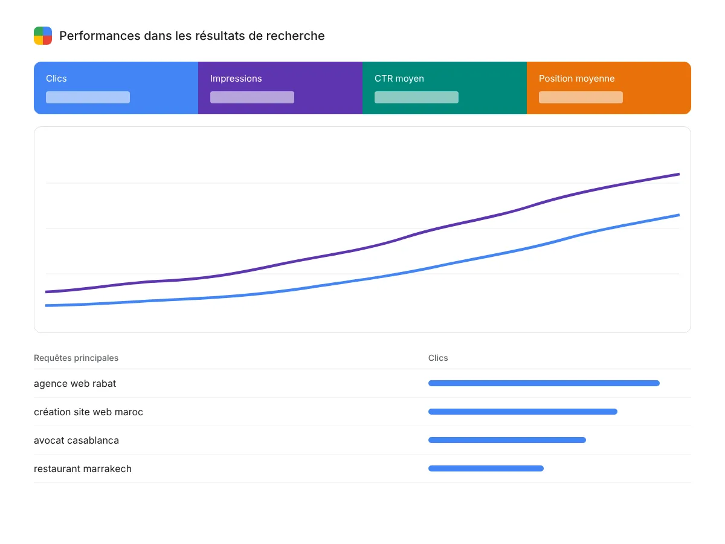This screenshot has height=544, width=725.
Task: Select the 'restaurant marrakech' query row
Action: coord(362,468)
